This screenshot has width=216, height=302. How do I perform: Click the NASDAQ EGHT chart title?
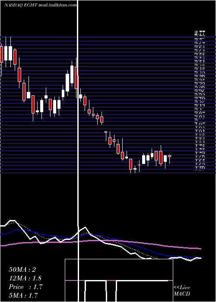pos(40,5)
